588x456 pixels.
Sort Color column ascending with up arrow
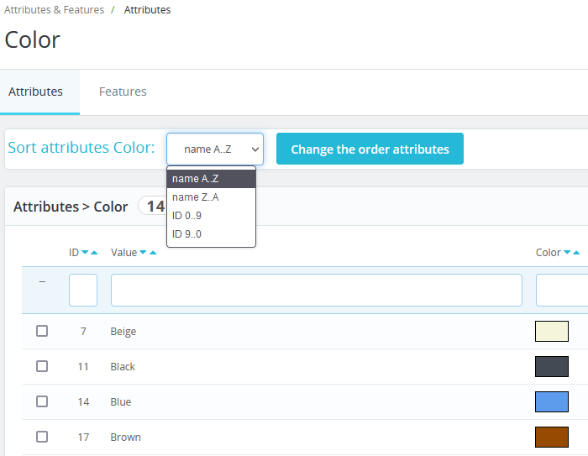tap(577, 253)
